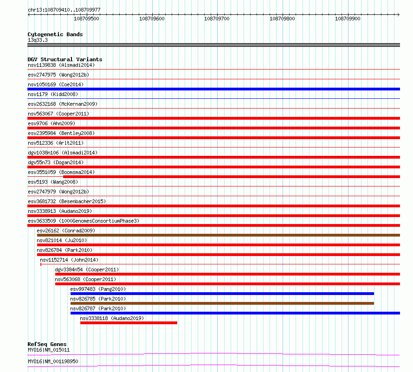Click the MYO16|NM_015011 gene label
Screen dimensions: 413x372
point(49,350)
